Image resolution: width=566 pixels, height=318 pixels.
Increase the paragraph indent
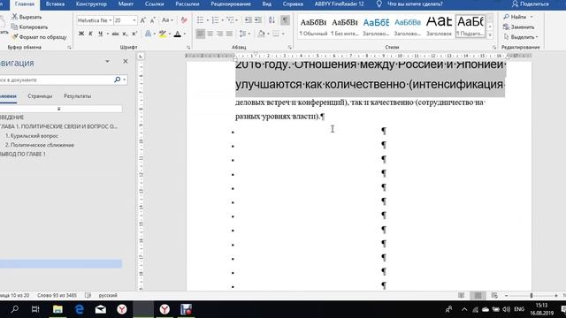point(257,20)
